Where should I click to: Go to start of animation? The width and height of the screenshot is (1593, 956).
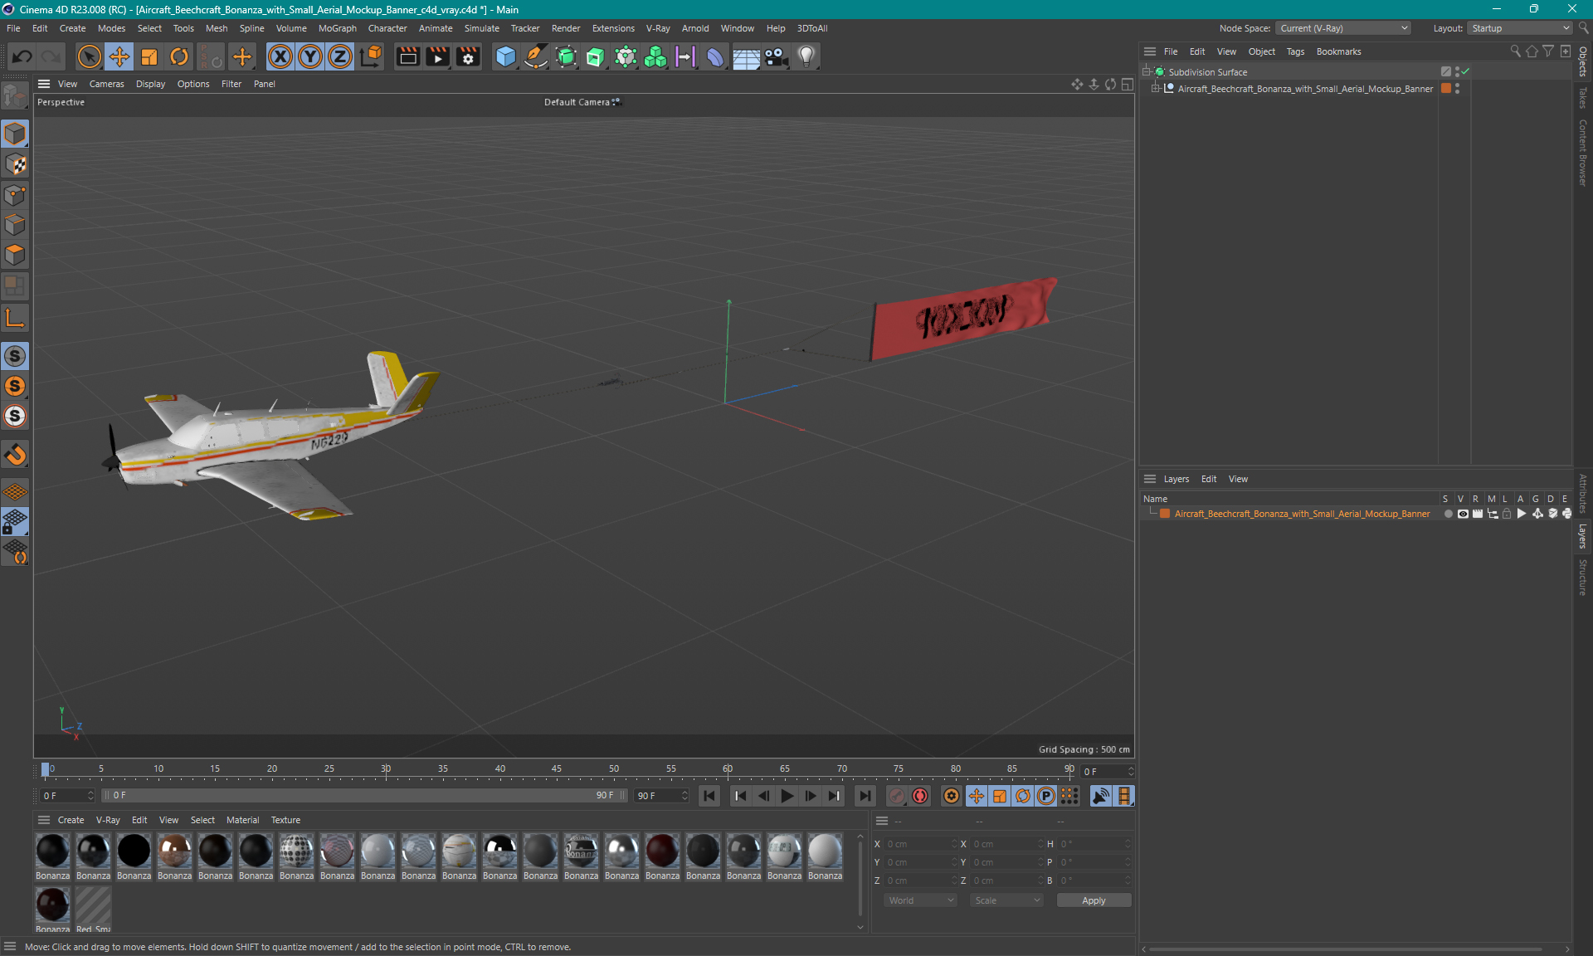pos(709,796)
